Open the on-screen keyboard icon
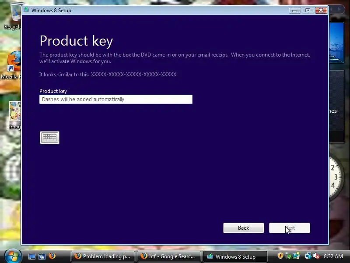Screen dimensions: 350x263 49,138
